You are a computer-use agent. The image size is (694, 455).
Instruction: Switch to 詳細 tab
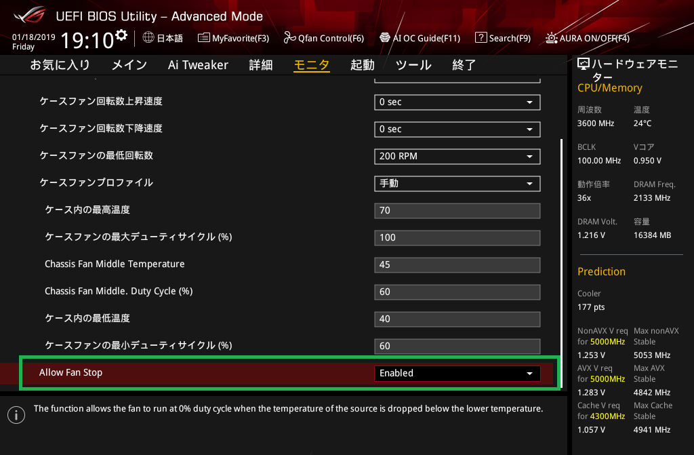[261, 65]
